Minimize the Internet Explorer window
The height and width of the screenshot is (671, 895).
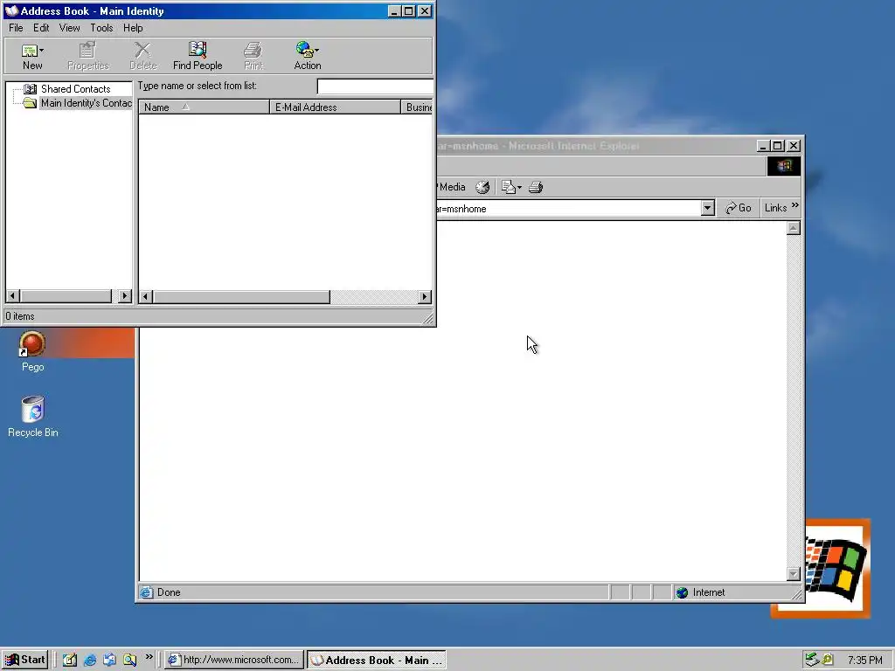[x=763, y=146]
